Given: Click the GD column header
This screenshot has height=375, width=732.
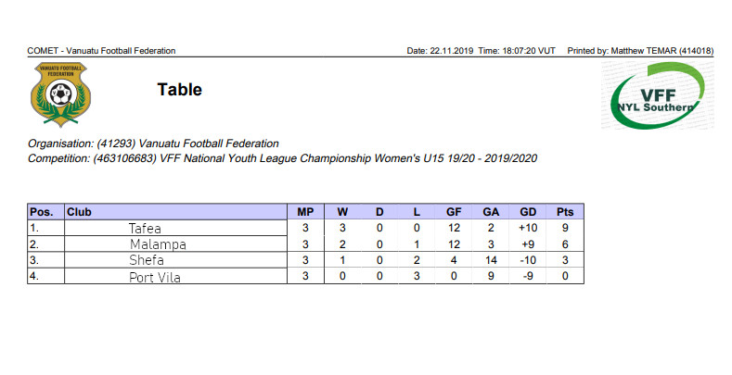Looking at the screenshot, I should [528, 212].
